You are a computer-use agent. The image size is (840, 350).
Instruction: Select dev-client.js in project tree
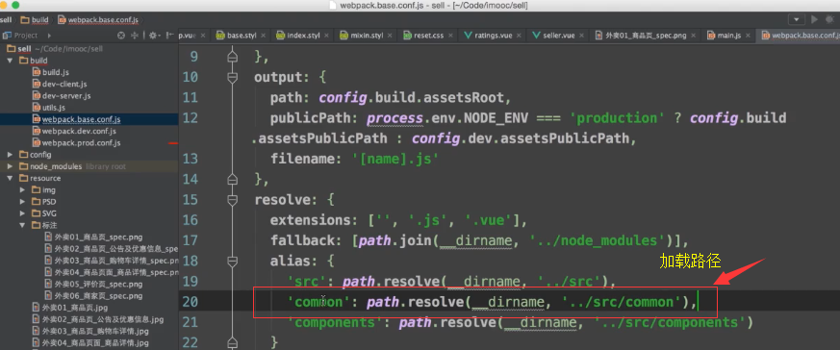[x=64, y=84]
